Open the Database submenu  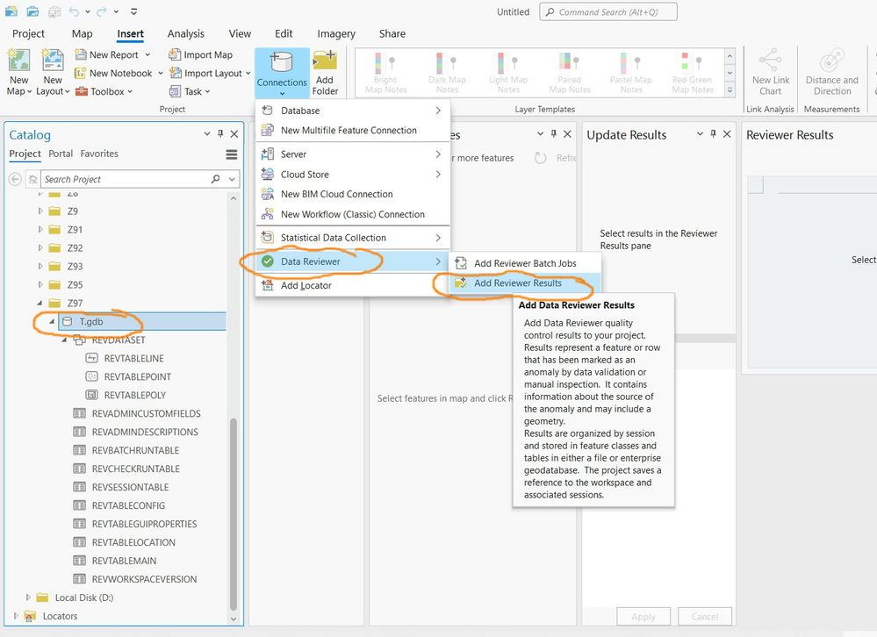(x=352, y=111)
